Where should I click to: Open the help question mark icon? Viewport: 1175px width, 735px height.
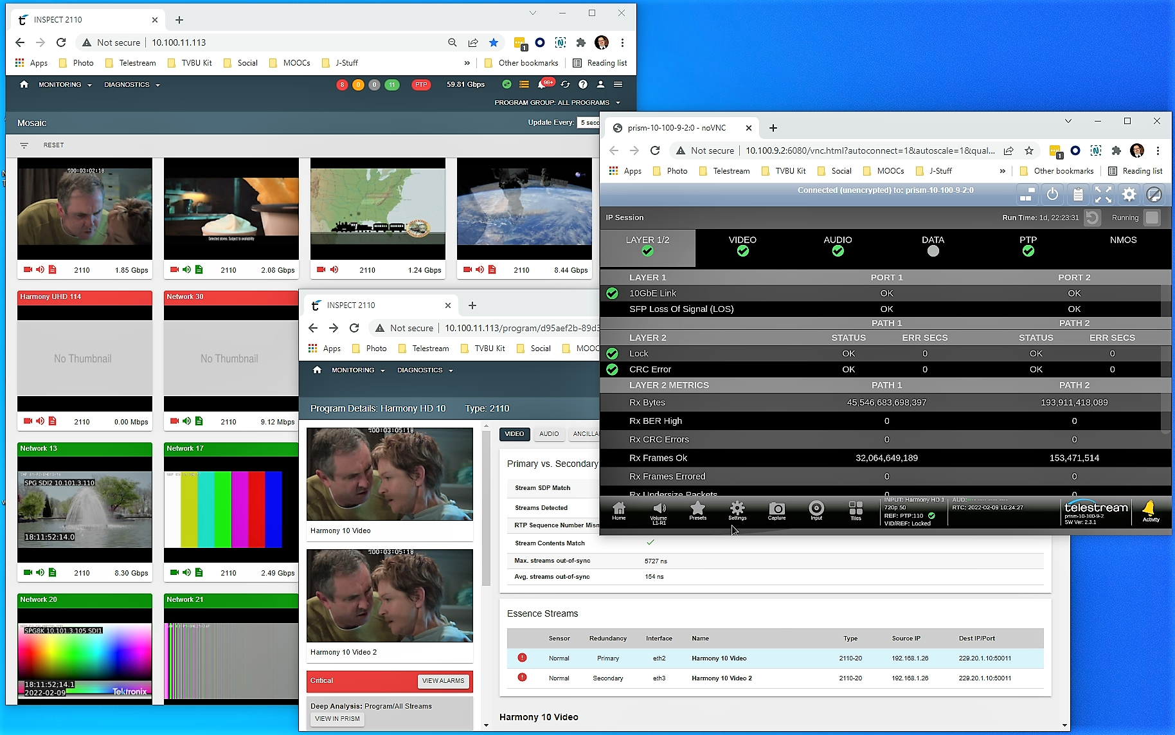582,84
